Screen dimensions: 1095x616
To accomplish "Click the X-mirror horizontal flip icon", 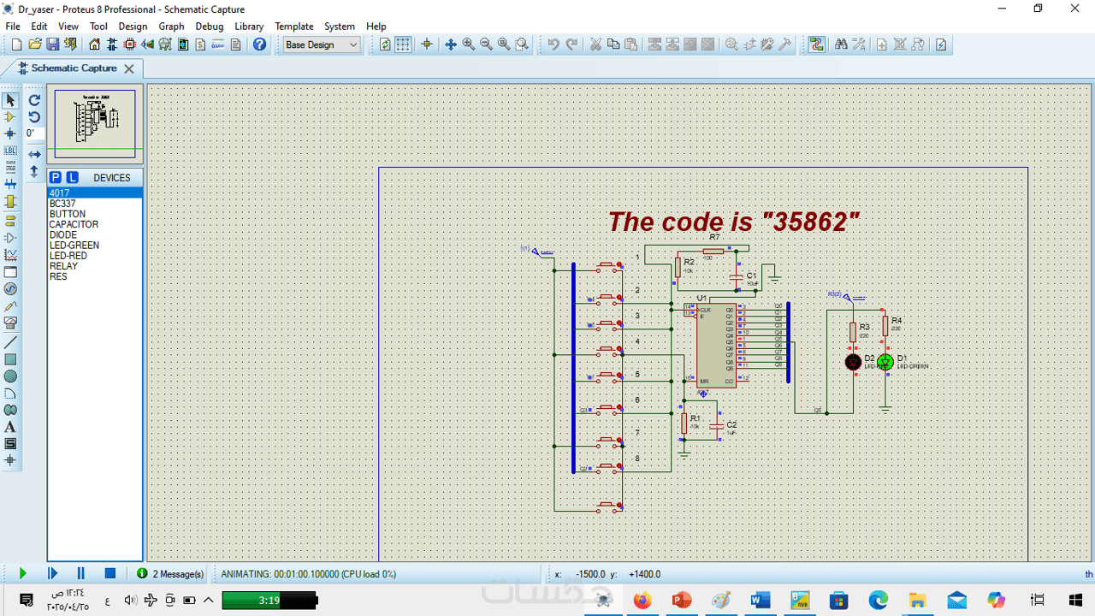I will 34,154.
